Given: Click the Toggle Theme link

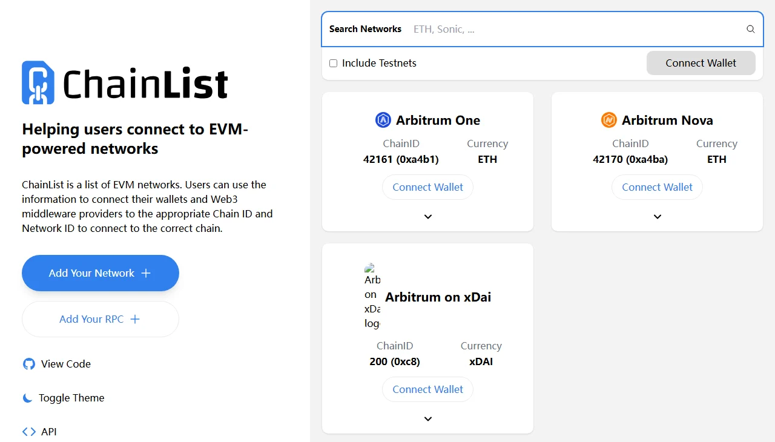Looking at the screenshot, I should (64, 398).
